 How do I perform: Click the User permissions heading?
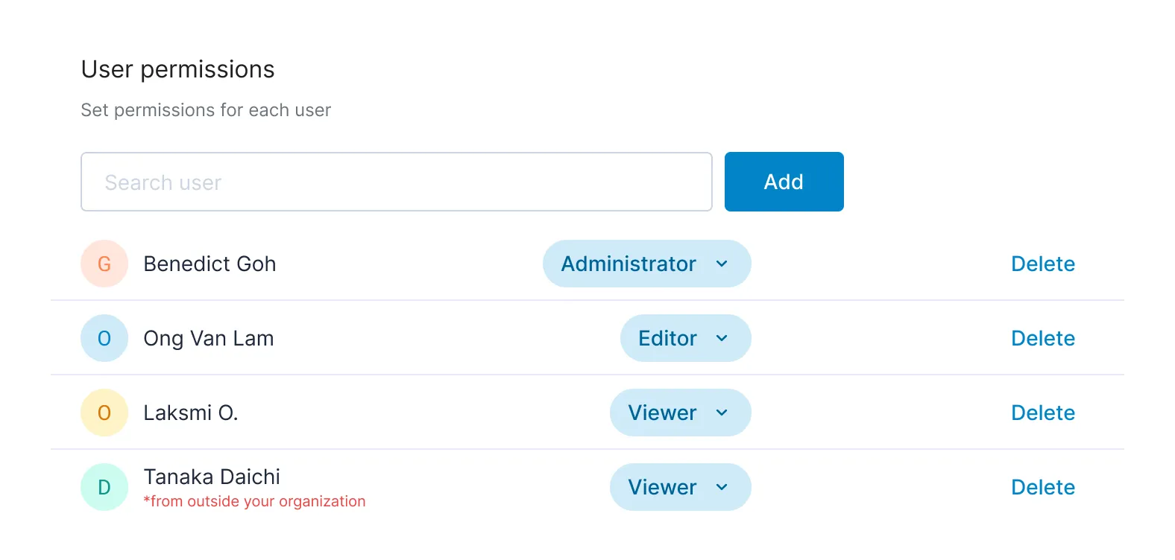point(177,69)
